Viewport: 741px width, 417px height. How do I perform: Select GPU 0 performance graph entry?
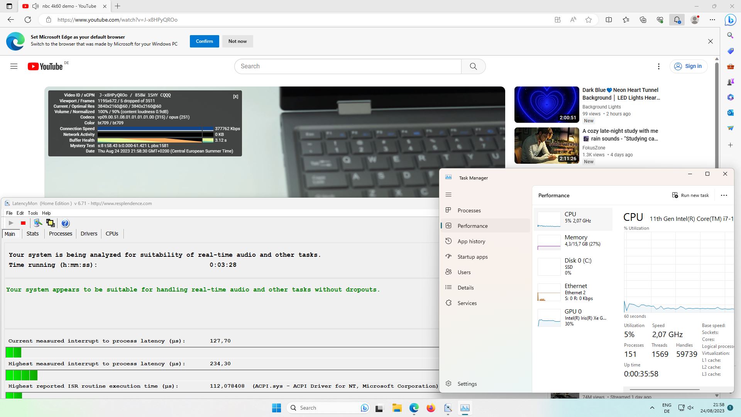click(573, 317)
